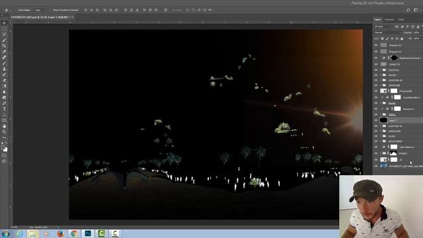Viewport: 423px width, 238px height.
Task: Select the Eraser tool
Action: coord(4,80)
